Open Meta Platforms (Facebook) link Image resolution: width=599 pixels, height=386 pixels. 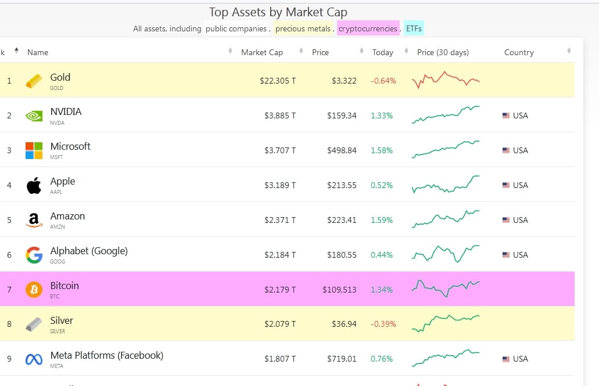point(106,355)
